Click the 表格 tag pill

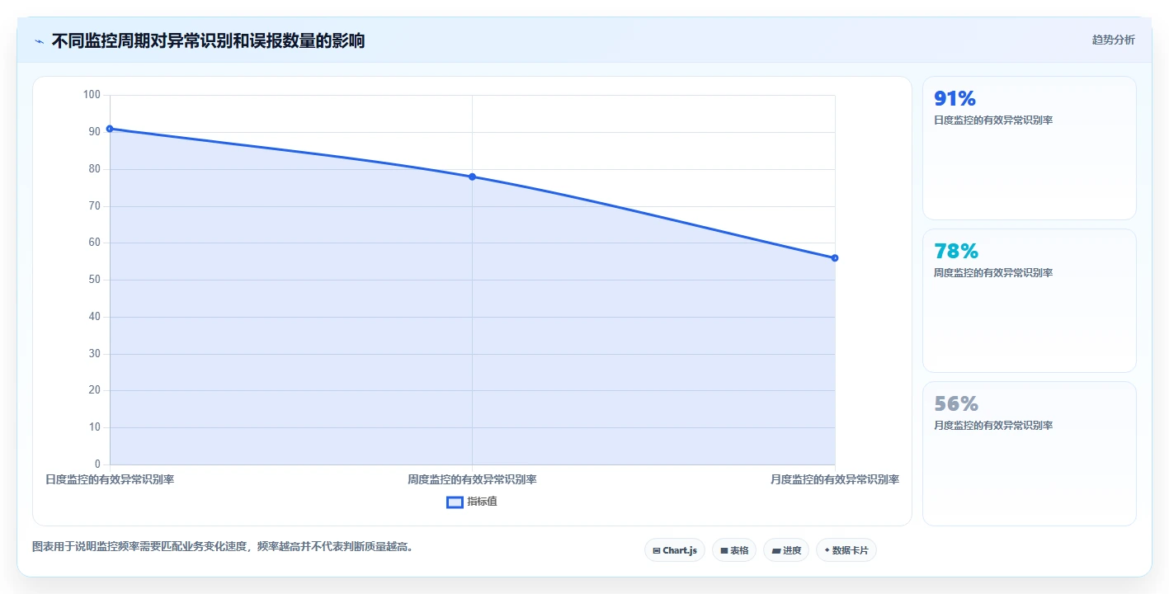click(x=733, y=550)
